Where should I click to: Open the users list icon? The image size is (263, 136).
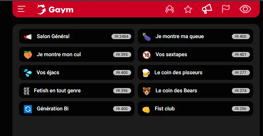tap(170, 9)
